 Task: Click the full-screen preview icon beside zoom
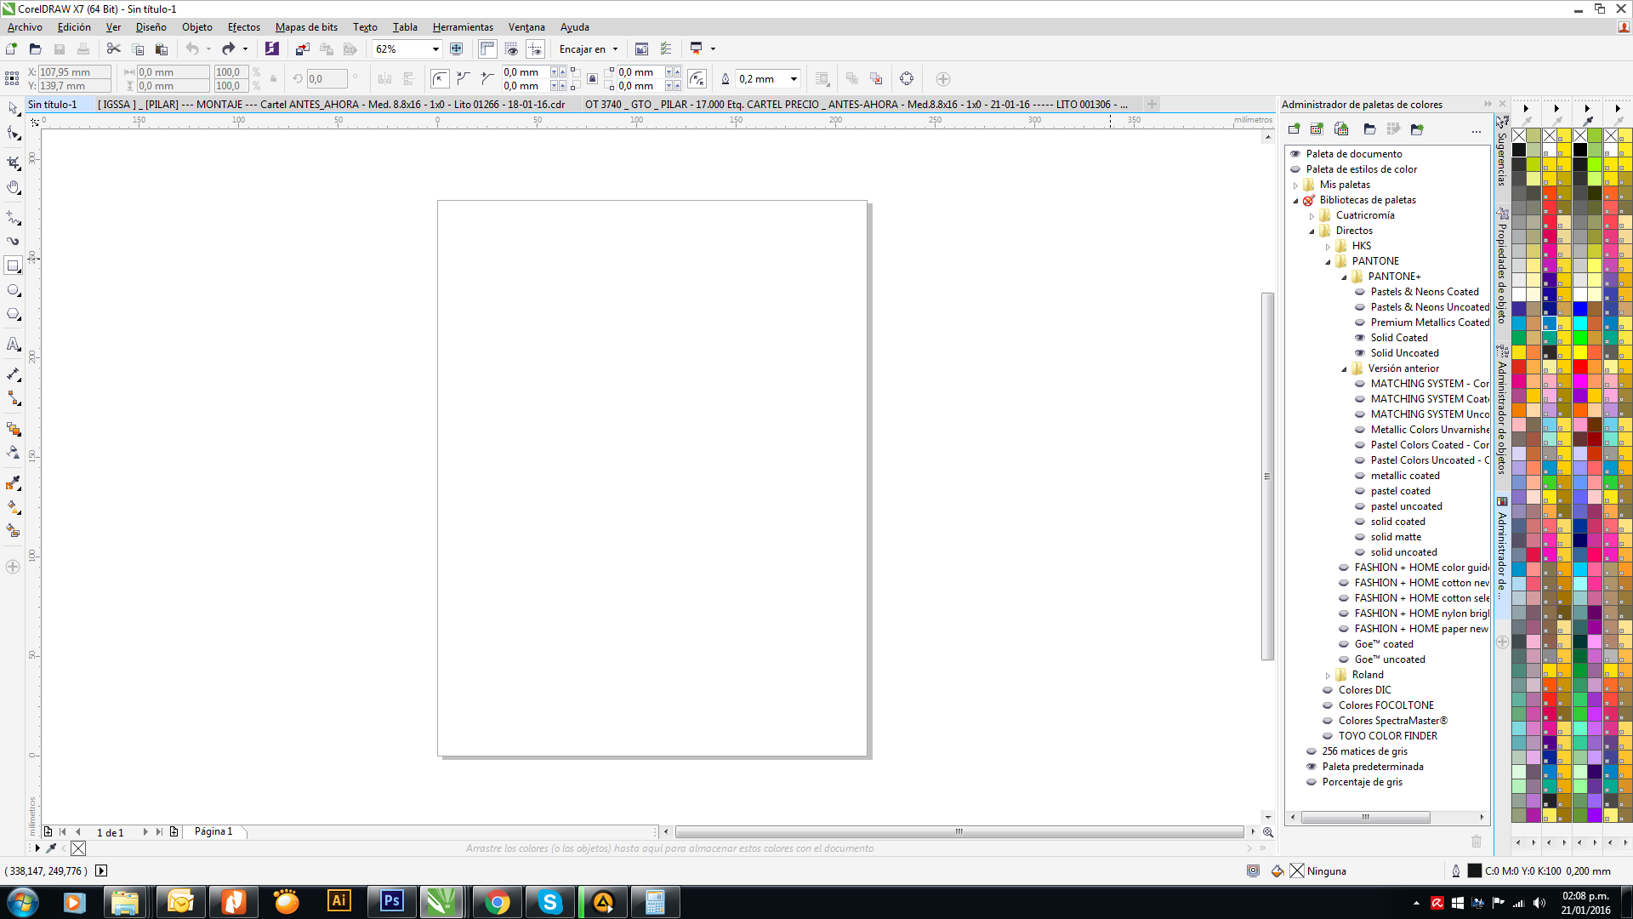[456, 49]
